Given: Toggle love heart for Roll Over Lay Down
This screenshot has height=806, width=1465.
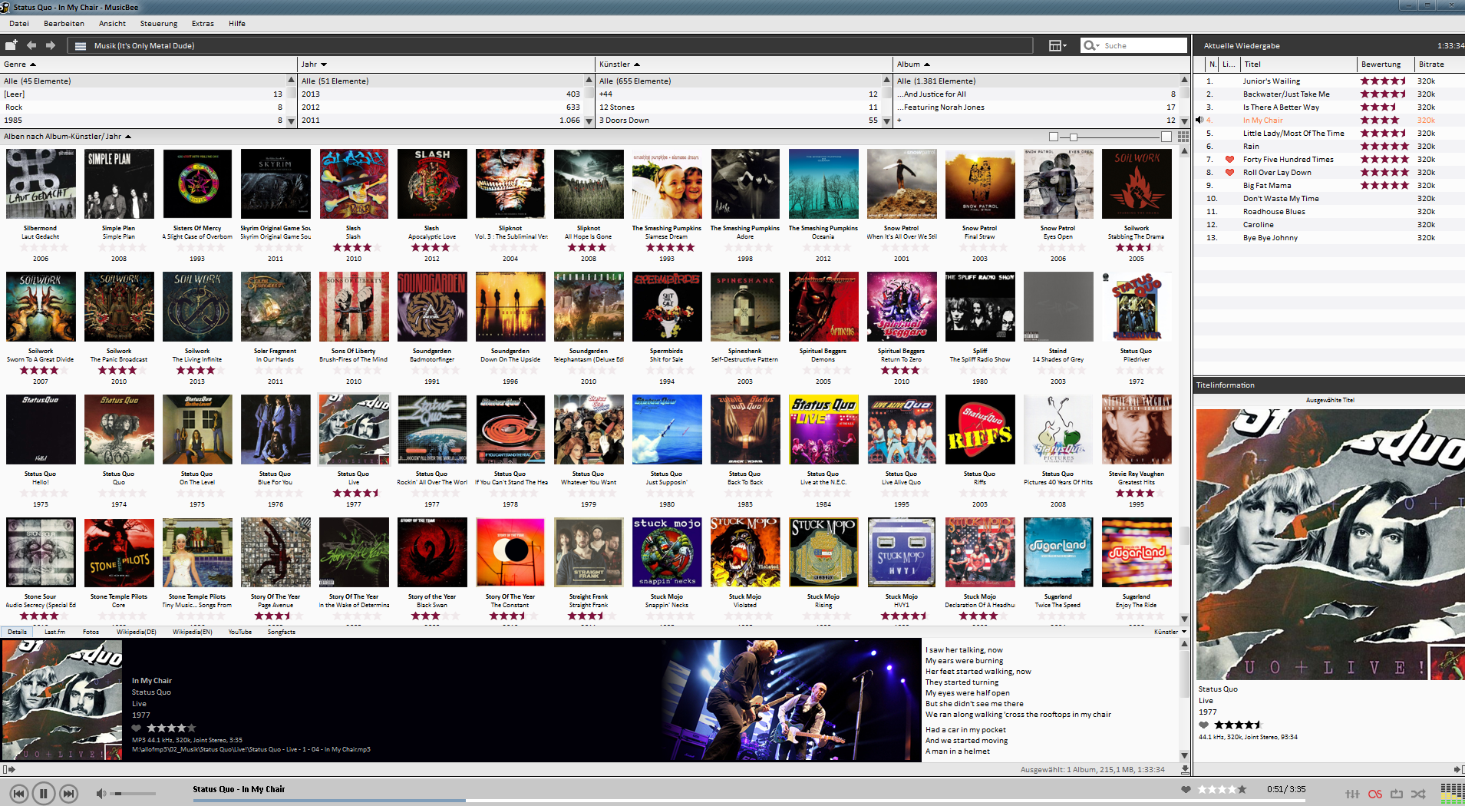Looking at the screenshot, I should 1229,173.
